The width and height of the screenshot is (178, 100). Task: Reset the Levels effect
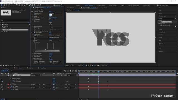click(x=50, y=39)
